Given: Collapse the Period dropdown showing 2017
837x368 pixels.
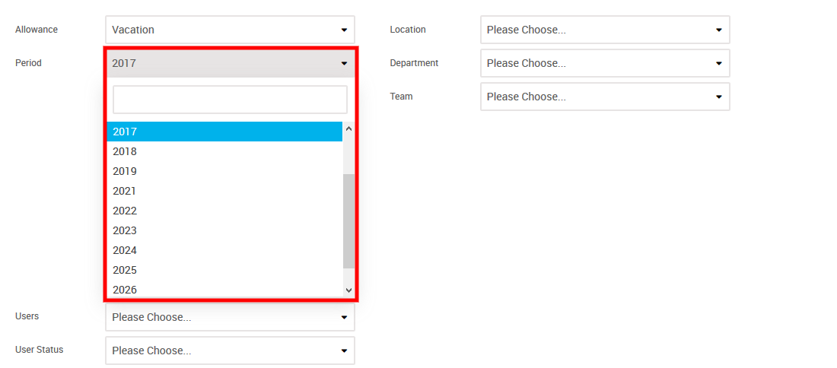Looking at the screenshot, I should (x=230, y=63).
